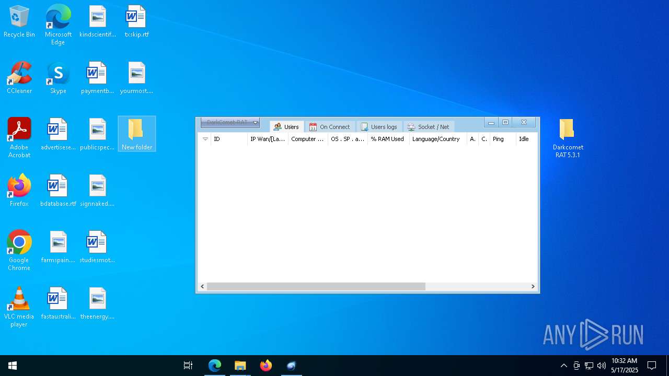Select the Adobe Acrobat desktop shortcut
The width and height of the screenshot is (669, 376).
click(19, 138)
